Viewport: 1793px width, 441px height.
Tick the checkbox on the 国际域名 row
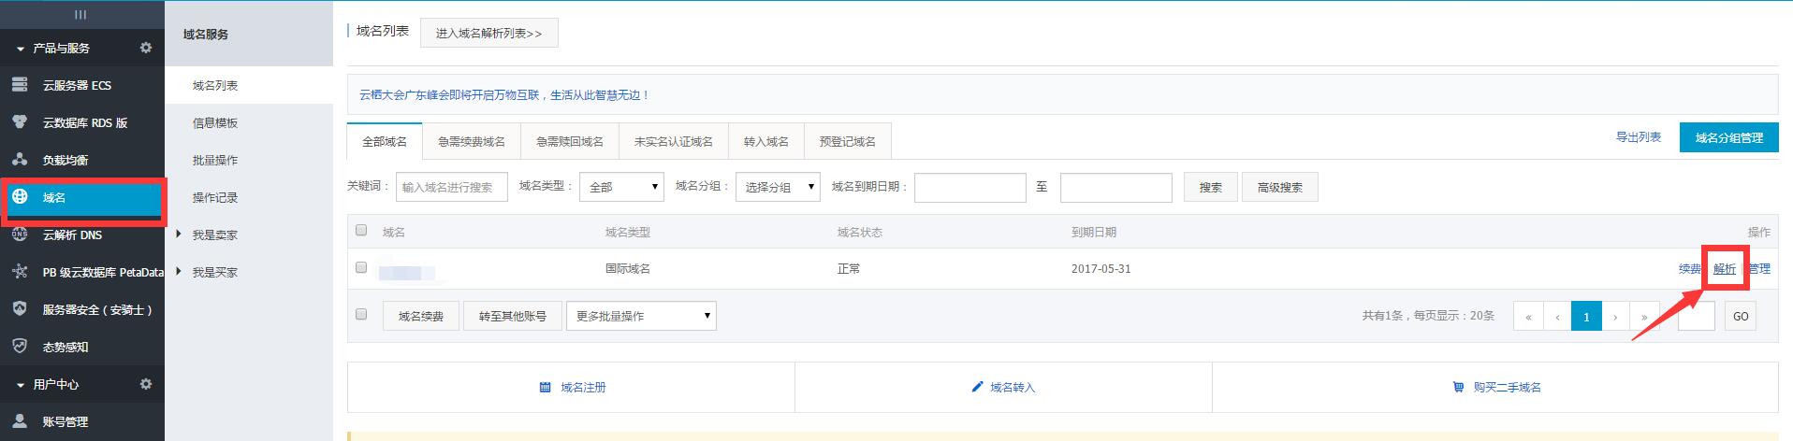(x=361, y=267)
